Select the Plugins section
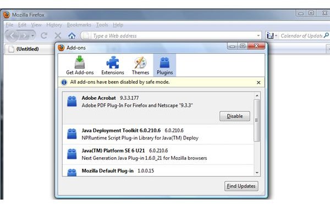This screenshot has height=204, width=330. [x=164, y=66]
